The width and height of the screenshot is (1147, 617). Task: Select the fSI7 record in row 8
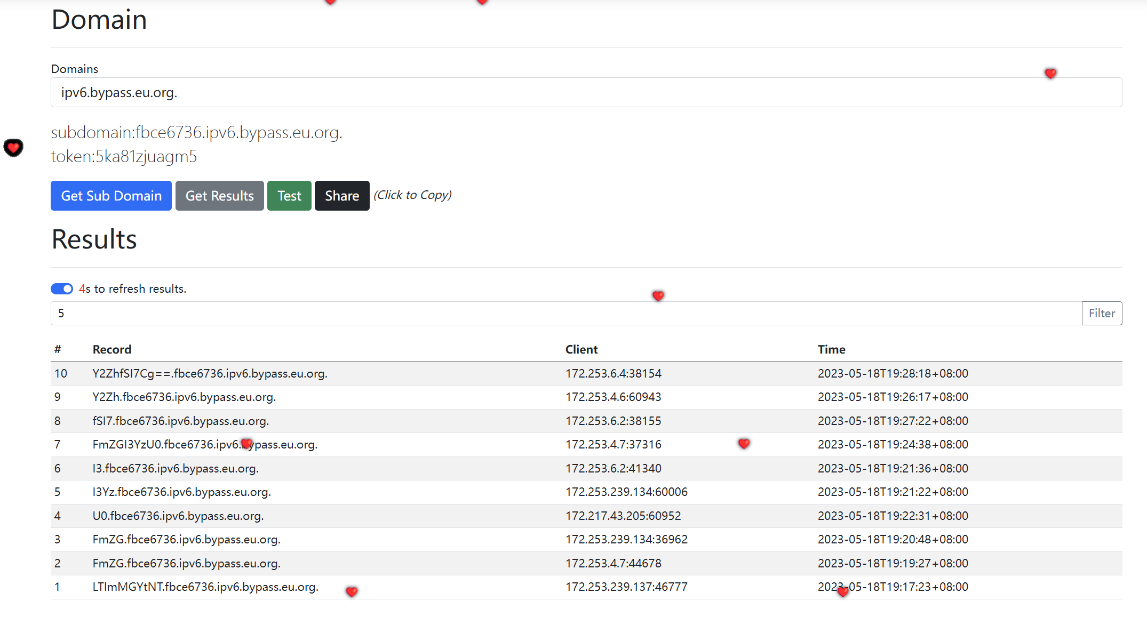coord(180,421)
